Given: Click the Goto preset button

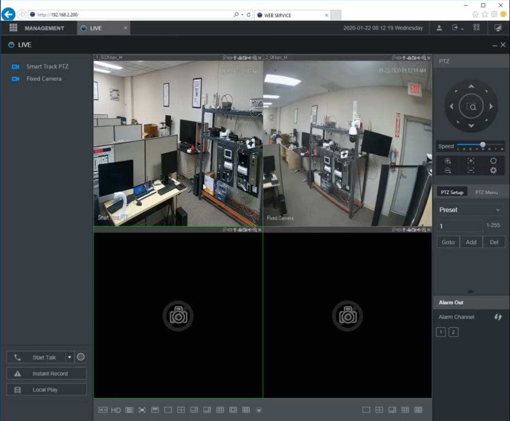Looking at the screenshot, I should point(448,242).
